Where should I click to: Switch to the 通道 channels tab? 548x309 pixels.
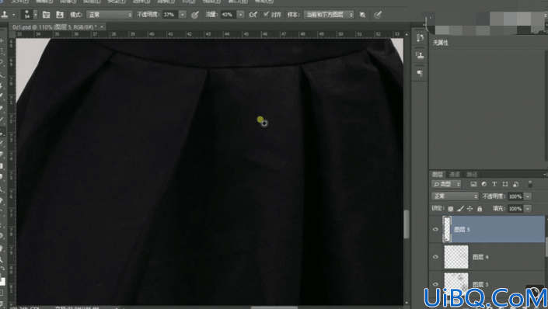[x=455, y=174]
